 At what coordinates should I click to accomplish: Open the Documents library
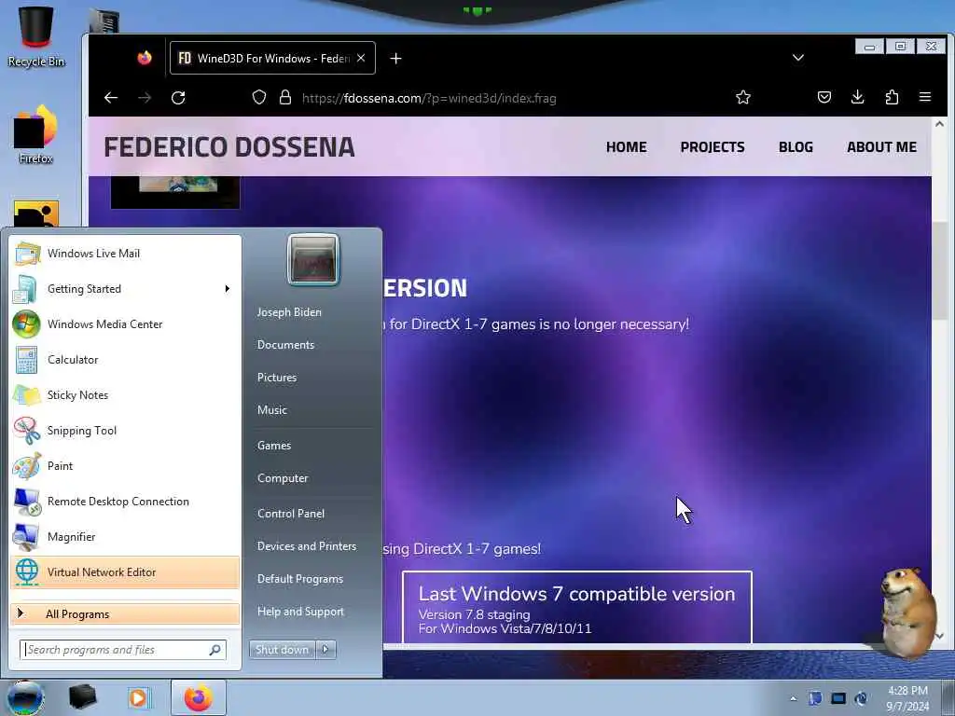(285, 345)
